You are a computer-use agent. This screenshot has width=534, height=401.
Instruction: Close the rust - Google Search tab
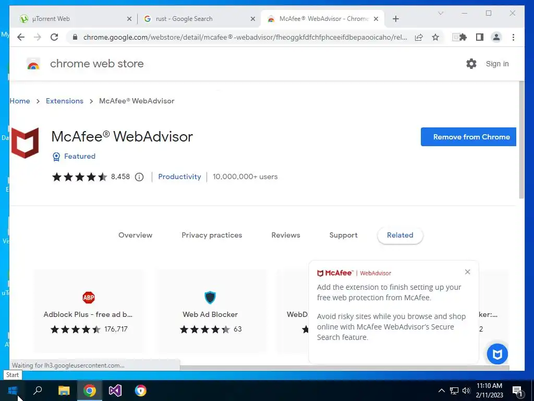pyautogui.click(x=253, y=19)
